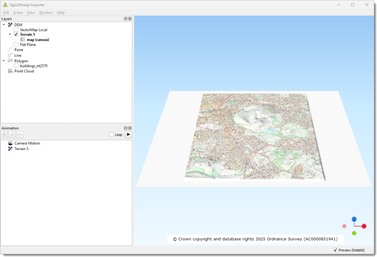Click the Point Cloud group icon

10,71
